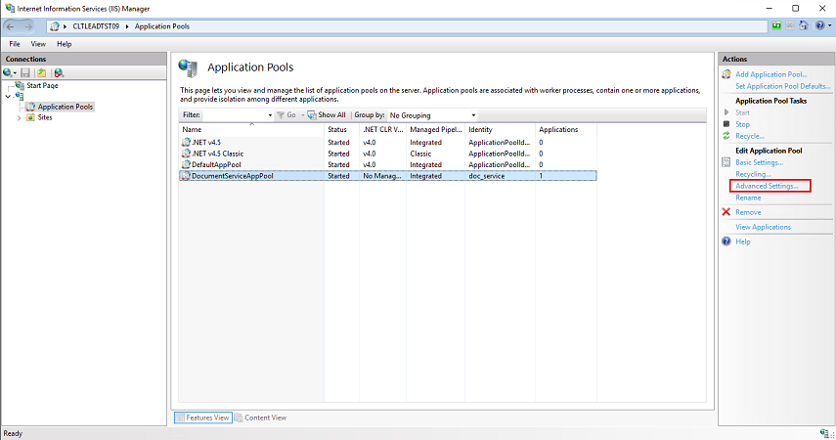Open the View menu
Image resolution: width=836 pixels, height=440 pixels.
38,44
